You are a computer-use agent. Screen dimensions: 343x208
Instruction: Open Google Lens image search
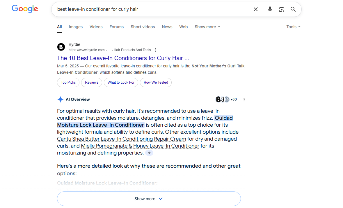tap(281, 9)
